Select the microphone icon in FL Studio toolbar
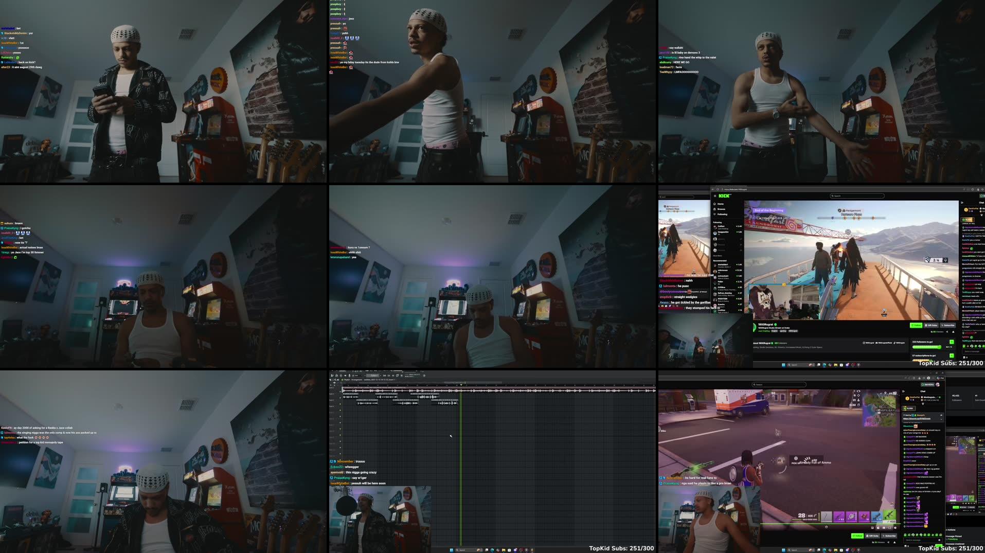985x553 pixels. point(349,376)
